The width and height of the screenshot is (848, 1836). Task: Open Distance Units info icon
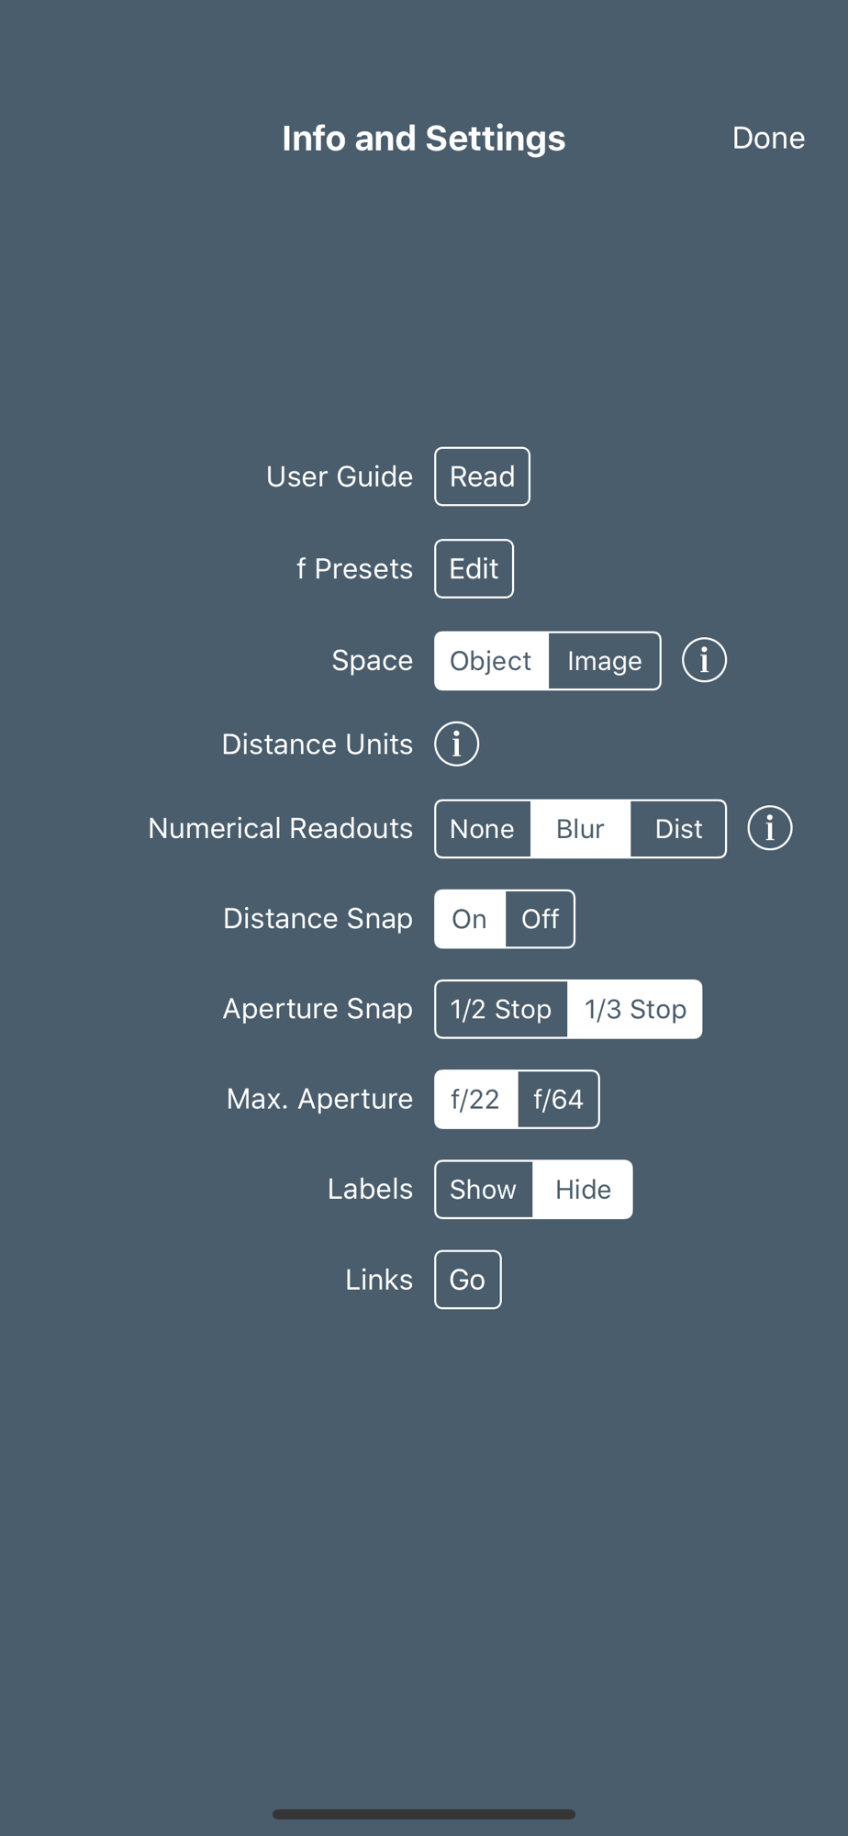tap(456, 744)
